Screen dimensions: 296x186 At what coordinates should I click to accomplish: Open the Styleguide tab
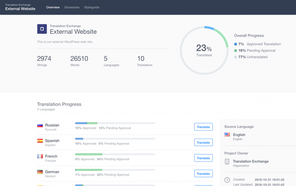click(92, 7)
